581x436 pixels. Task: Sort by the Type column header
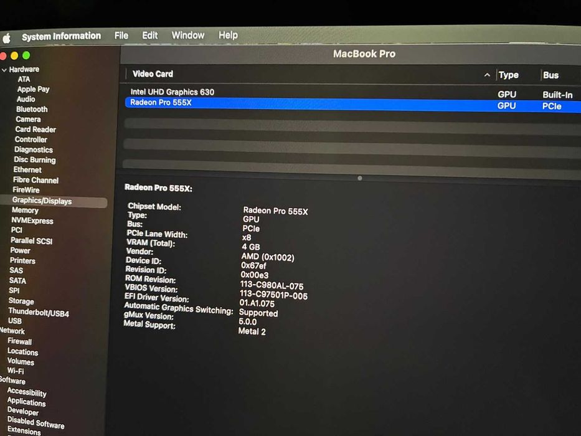click(x=508, y=75)
